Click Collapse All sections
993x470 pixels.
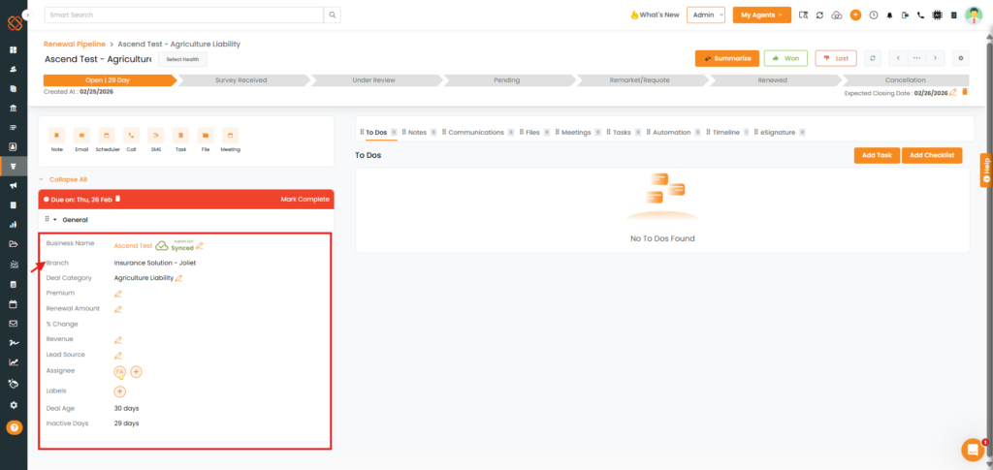click(68, 179)
